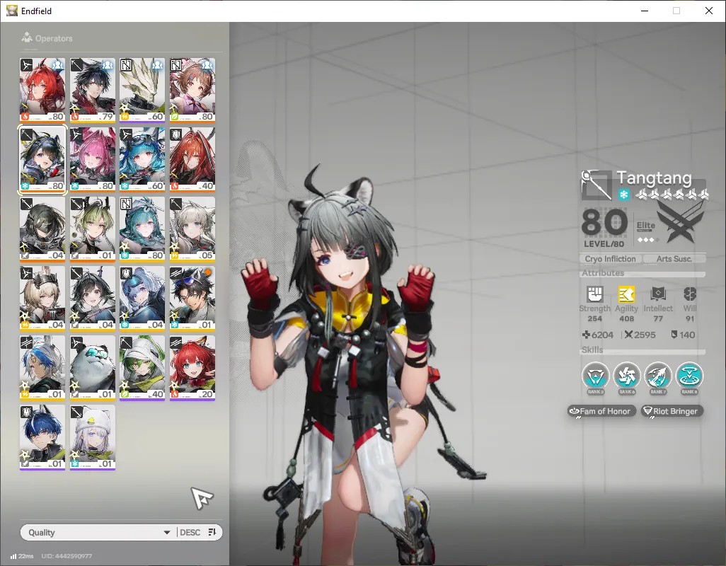Open the Quality sort dropdown
The width and height of the screenshot is (726, 566).
(98, 532)
